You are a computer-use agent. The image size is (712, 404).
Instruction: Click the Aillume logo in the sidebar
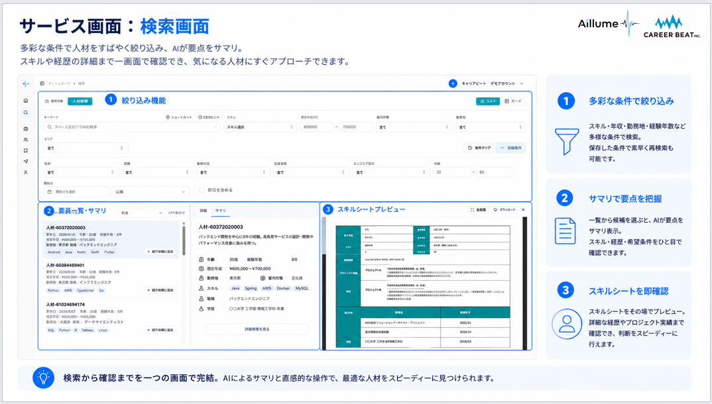click(x=26, y=84)
